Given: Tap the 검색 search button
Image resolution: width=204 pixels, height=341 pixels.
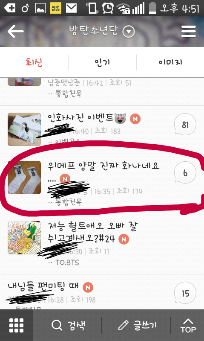Looking at the screenshot, I should 69,325.
